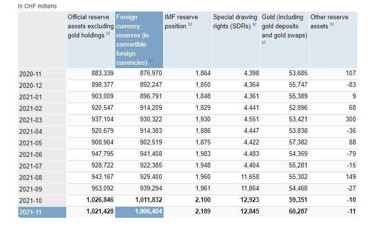Screen dimensions: 378x225
Task: Open M metadata icon under Gold column header
Action: click(x=264, y=43)
